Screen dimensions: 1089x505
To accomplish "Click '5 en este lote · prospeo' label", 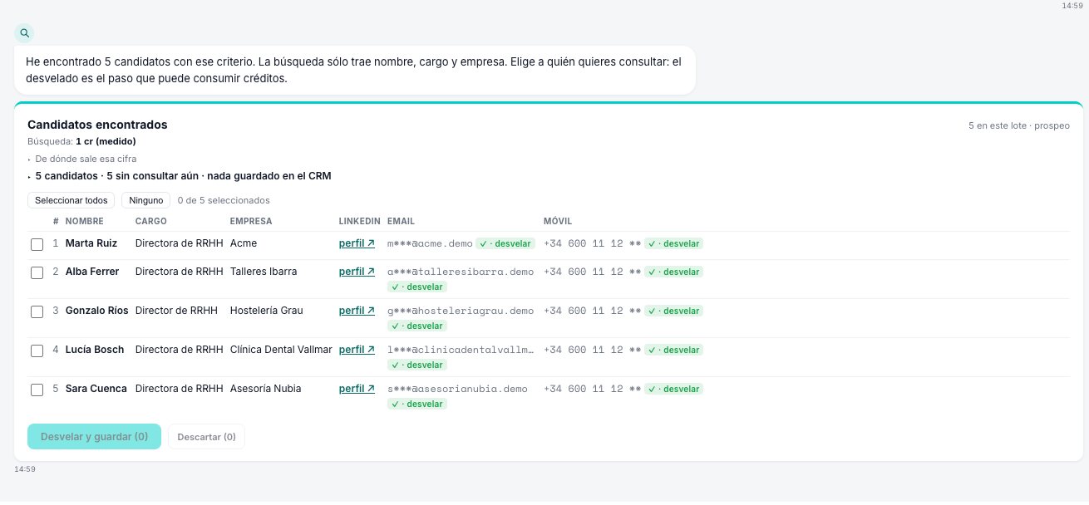I will point(1019,125).
